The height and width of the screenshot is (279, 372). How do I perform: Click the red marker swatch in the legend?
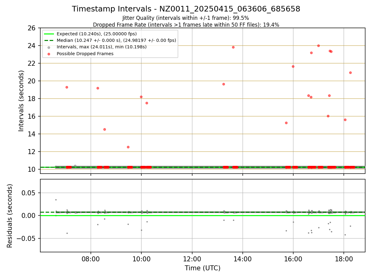[49, 54]
